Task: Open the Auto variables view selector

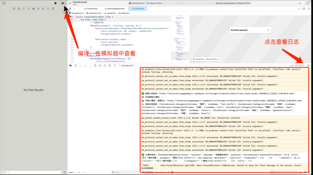Action: tap(72, 172)
